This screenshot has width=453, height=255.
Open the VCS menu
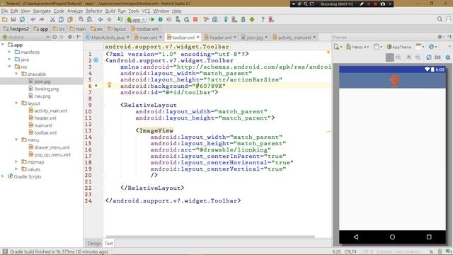[146, 11]
